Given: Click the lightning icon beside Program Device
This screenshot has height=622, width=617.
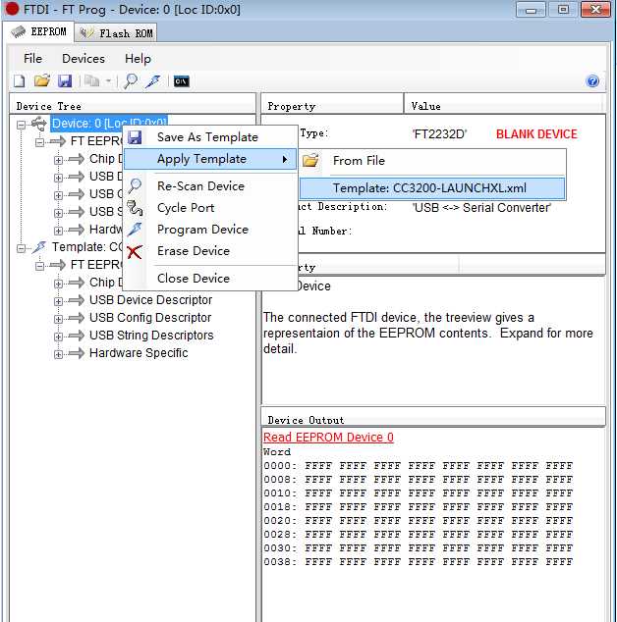Looking at the screenshot, I should 135,230.
